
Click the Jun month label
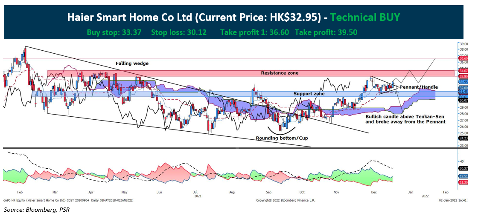(x=159, y=192)
